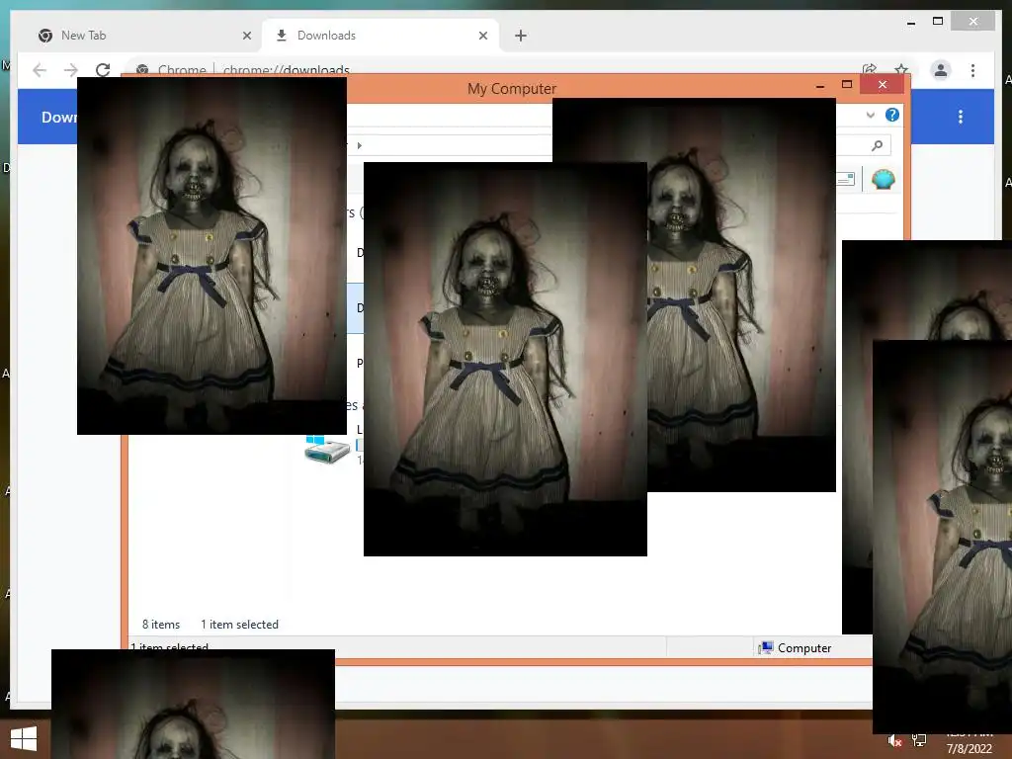Expand the address path arrow in My Computer

pyautogui.click(x=360, y=145)
